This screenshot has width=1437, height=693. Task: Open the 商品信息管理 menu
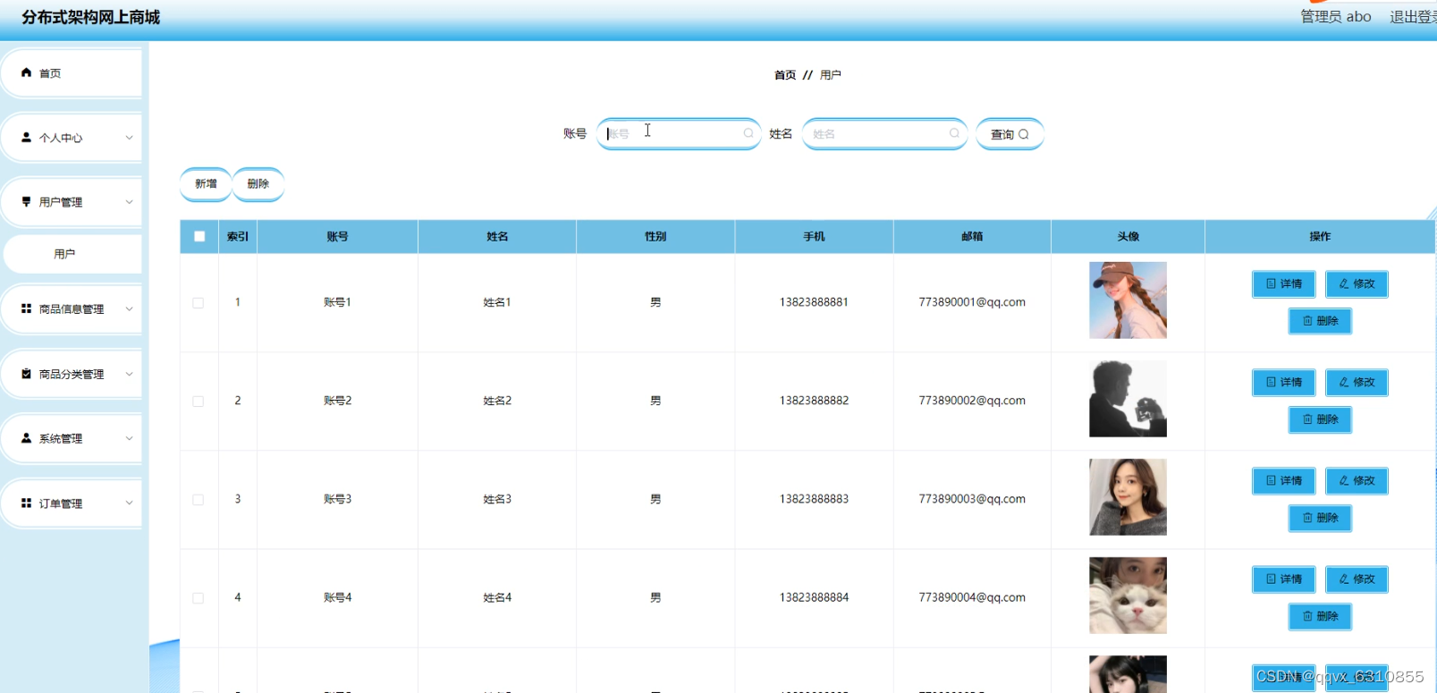point(72,308)
